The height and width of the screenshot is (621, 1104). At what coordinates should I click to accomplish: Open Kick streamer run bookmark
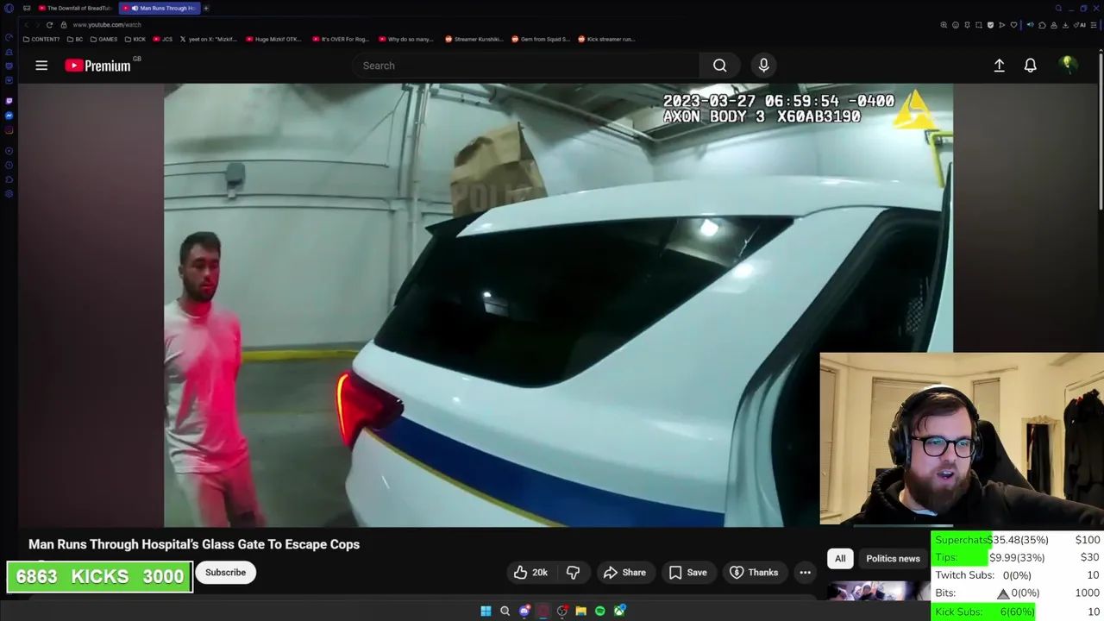(606, 39)
